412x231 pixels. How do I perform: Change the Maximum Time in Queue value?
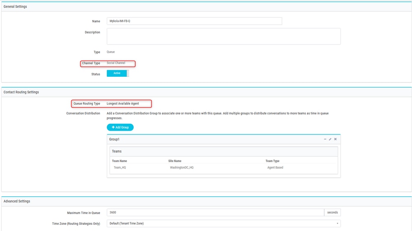pos(215,212)
